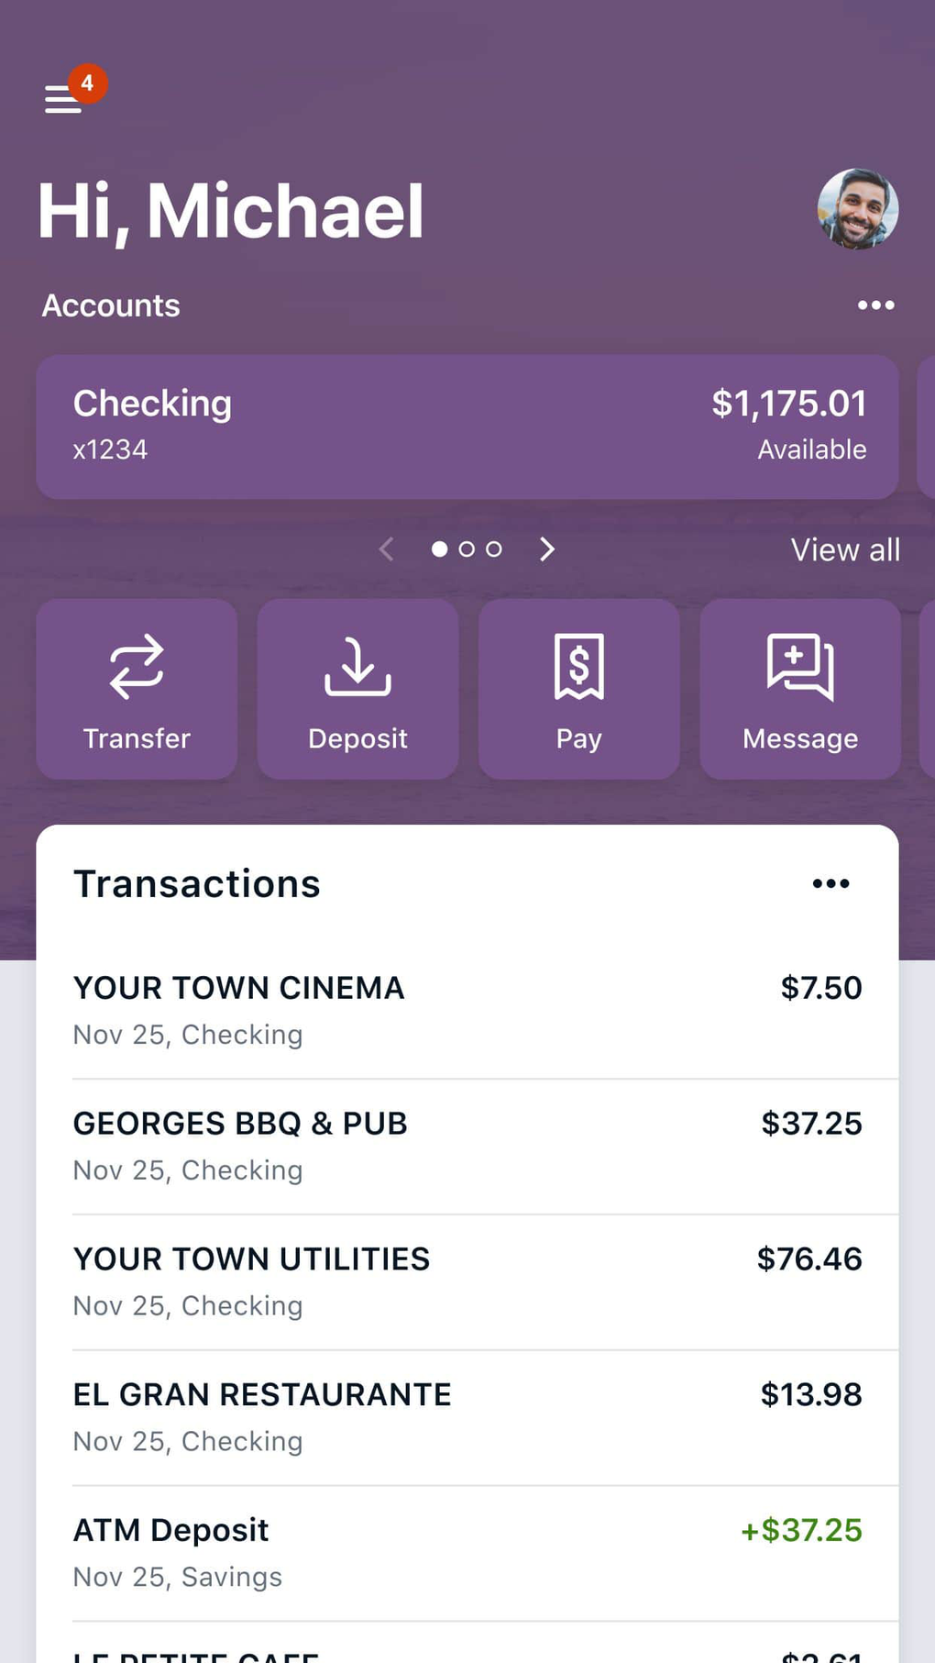Select the first filled carousel page dot

point(440,549)
